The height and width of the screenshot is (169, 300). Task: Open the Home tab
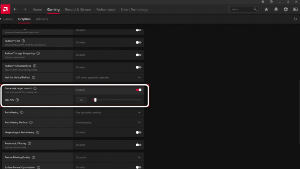(37, 9)
